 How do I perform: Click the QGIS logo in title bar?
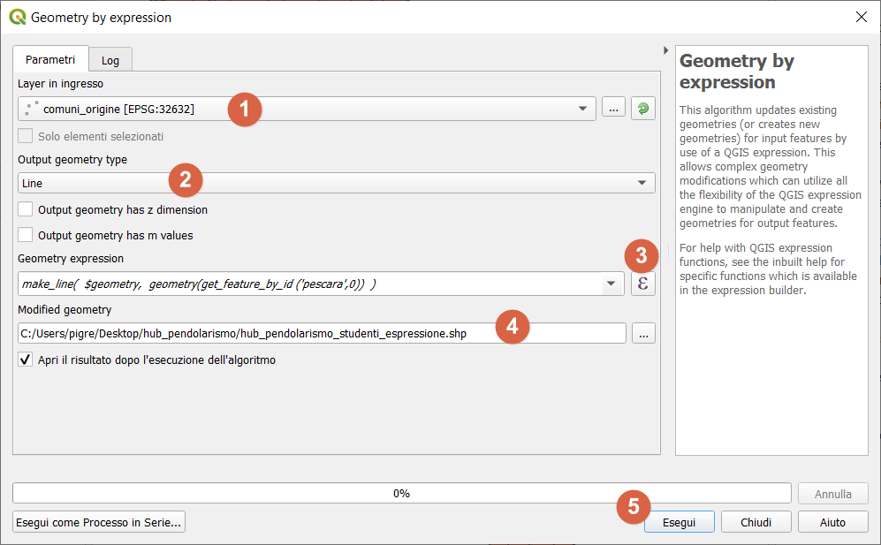click(17, 17)
